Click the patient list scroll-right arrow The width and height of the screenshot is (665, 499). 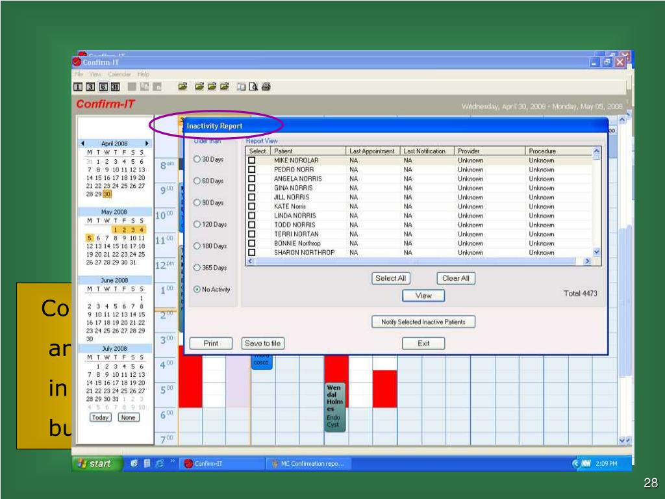tap(587, 261)
